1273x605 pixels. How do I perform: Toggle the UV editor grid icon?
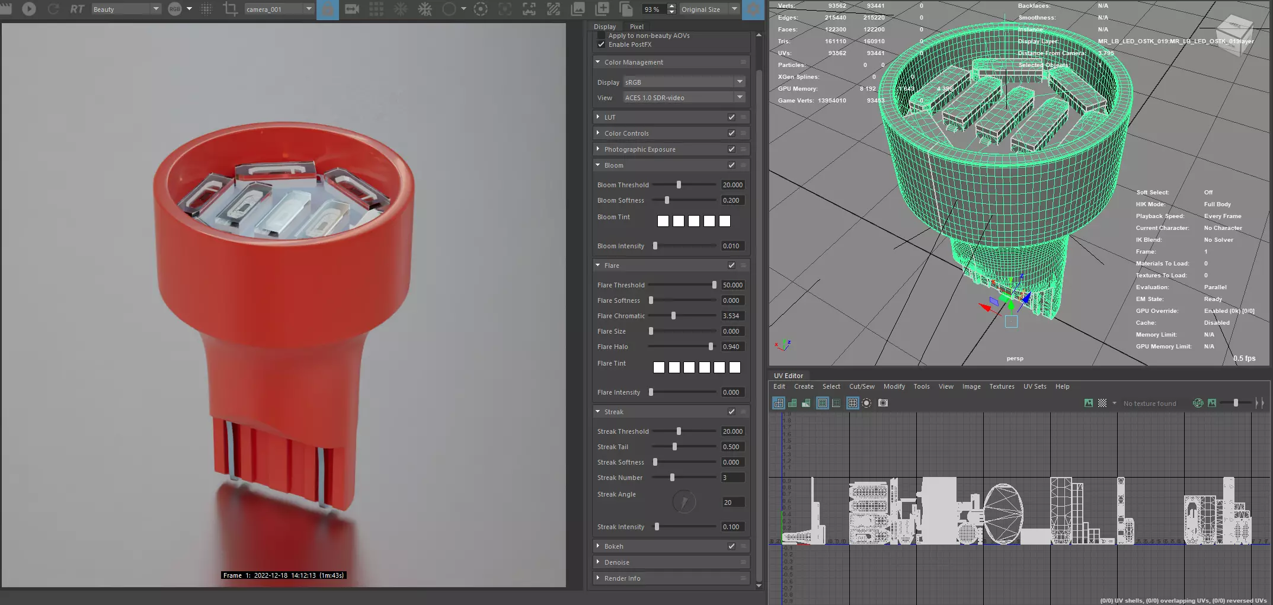pyautogui.click(x=853, y=403)
